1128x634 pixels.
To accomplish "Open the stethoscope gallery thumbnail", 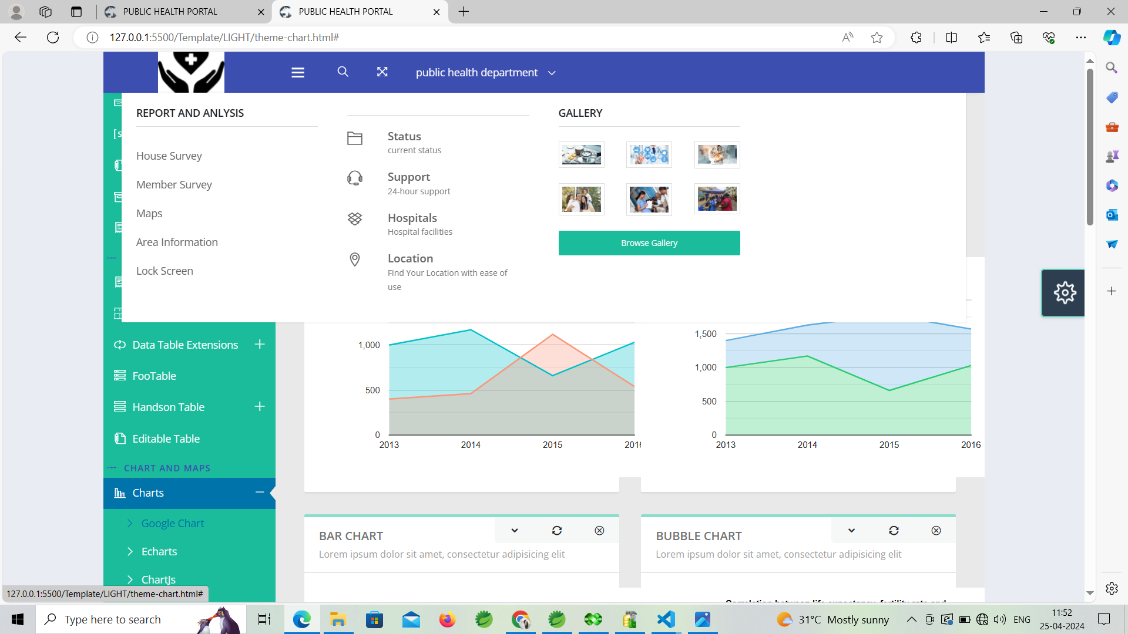I will (581, 155).
